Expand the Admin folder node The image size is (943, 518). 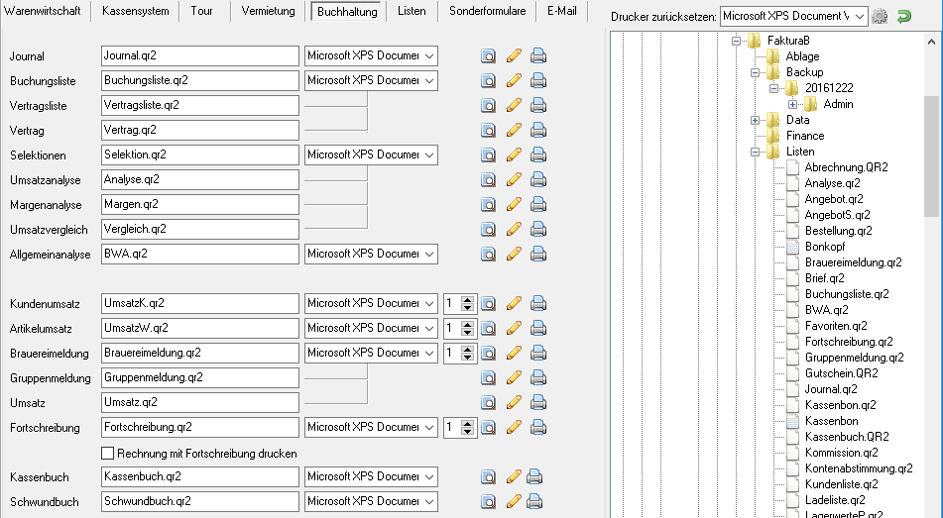(792, 105)
